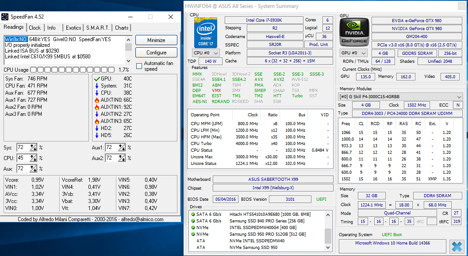
Task: Open the GPU #0 selector dropdown
Action: [x=354, y=53]
